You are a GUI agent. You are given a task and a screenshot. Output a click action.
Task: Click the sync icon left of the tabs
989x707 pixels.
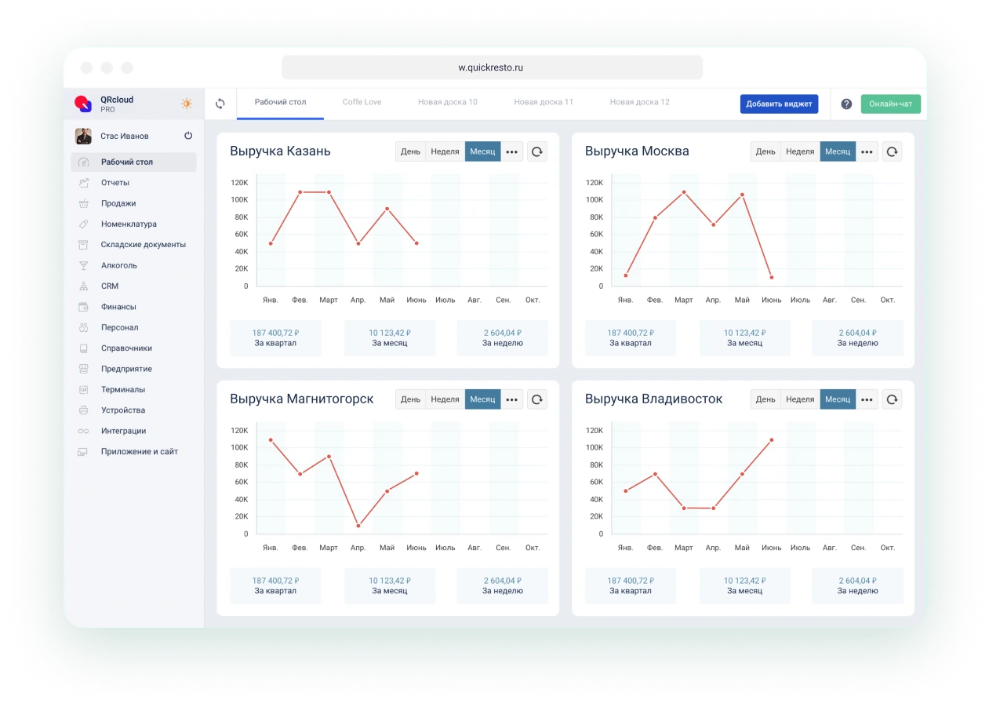[x=220, y=104]
